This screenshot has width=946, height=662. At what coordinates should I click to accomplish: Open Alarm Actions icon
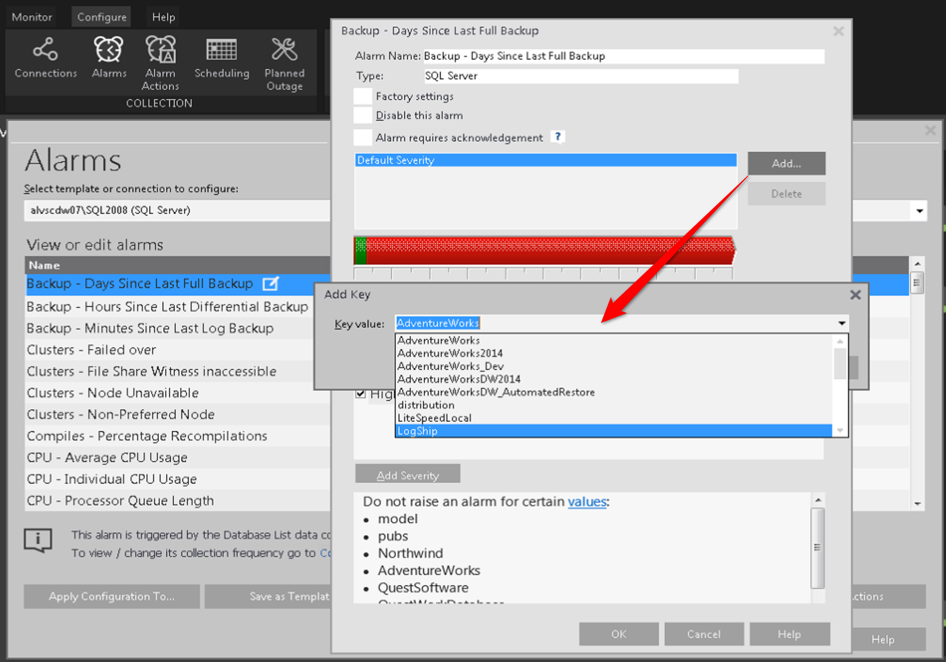pyautogui.click(x=160, y=49)
